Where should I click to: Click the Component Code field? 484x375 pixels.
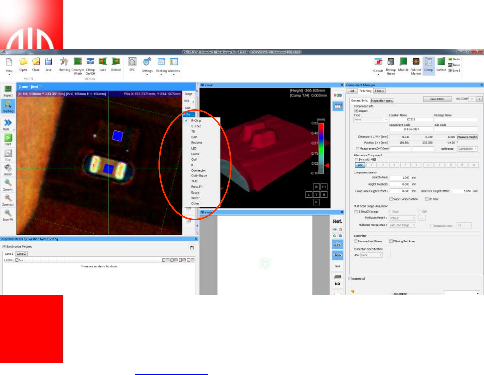[411, 129]
